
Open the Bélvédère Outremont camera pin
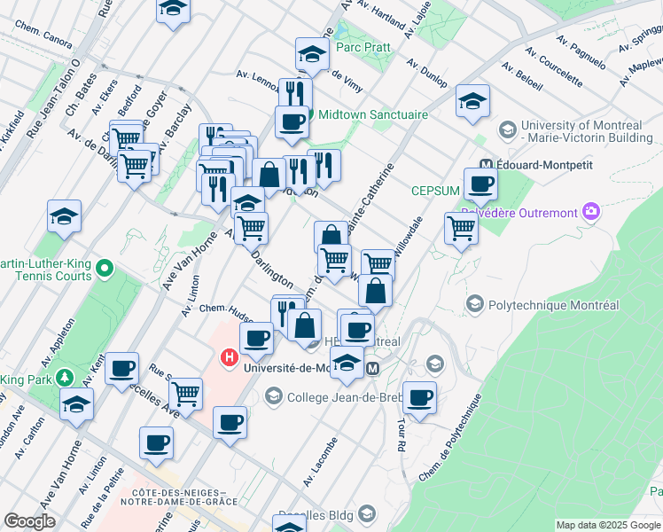[590, 211]
